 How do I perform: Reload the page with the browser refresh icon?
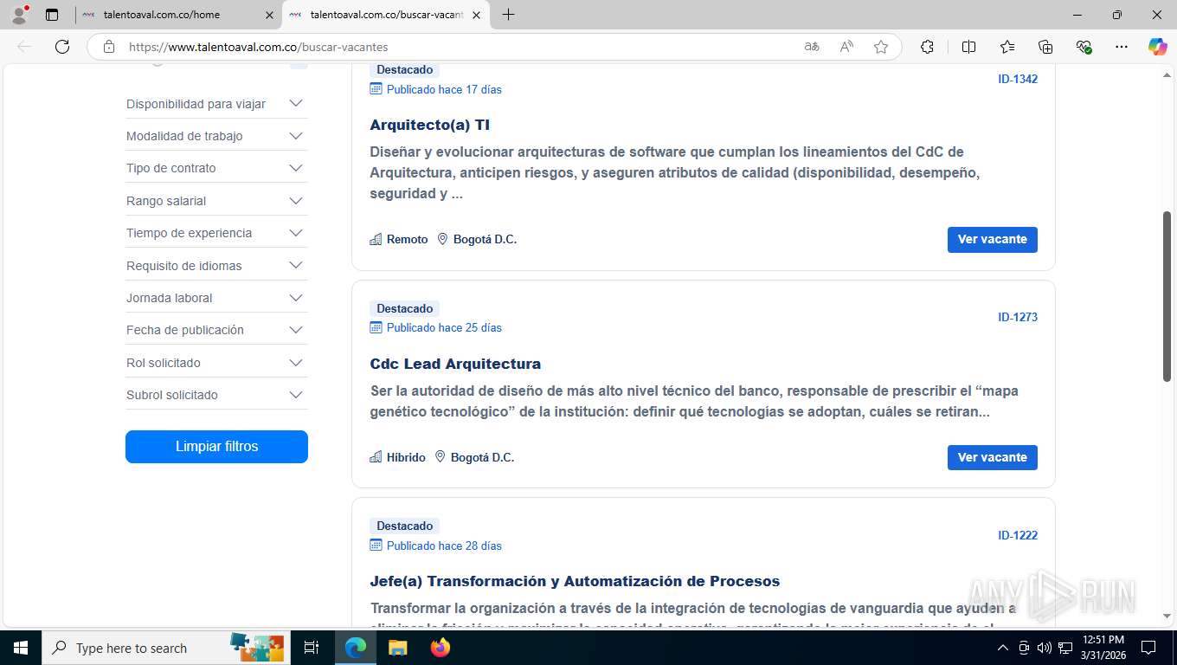pos(62,47)
